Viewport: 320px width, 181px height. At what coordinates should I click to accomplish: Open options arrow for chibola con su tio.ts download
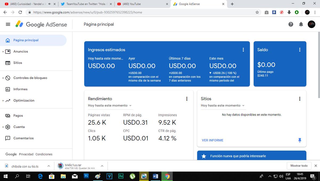(49, 166)
